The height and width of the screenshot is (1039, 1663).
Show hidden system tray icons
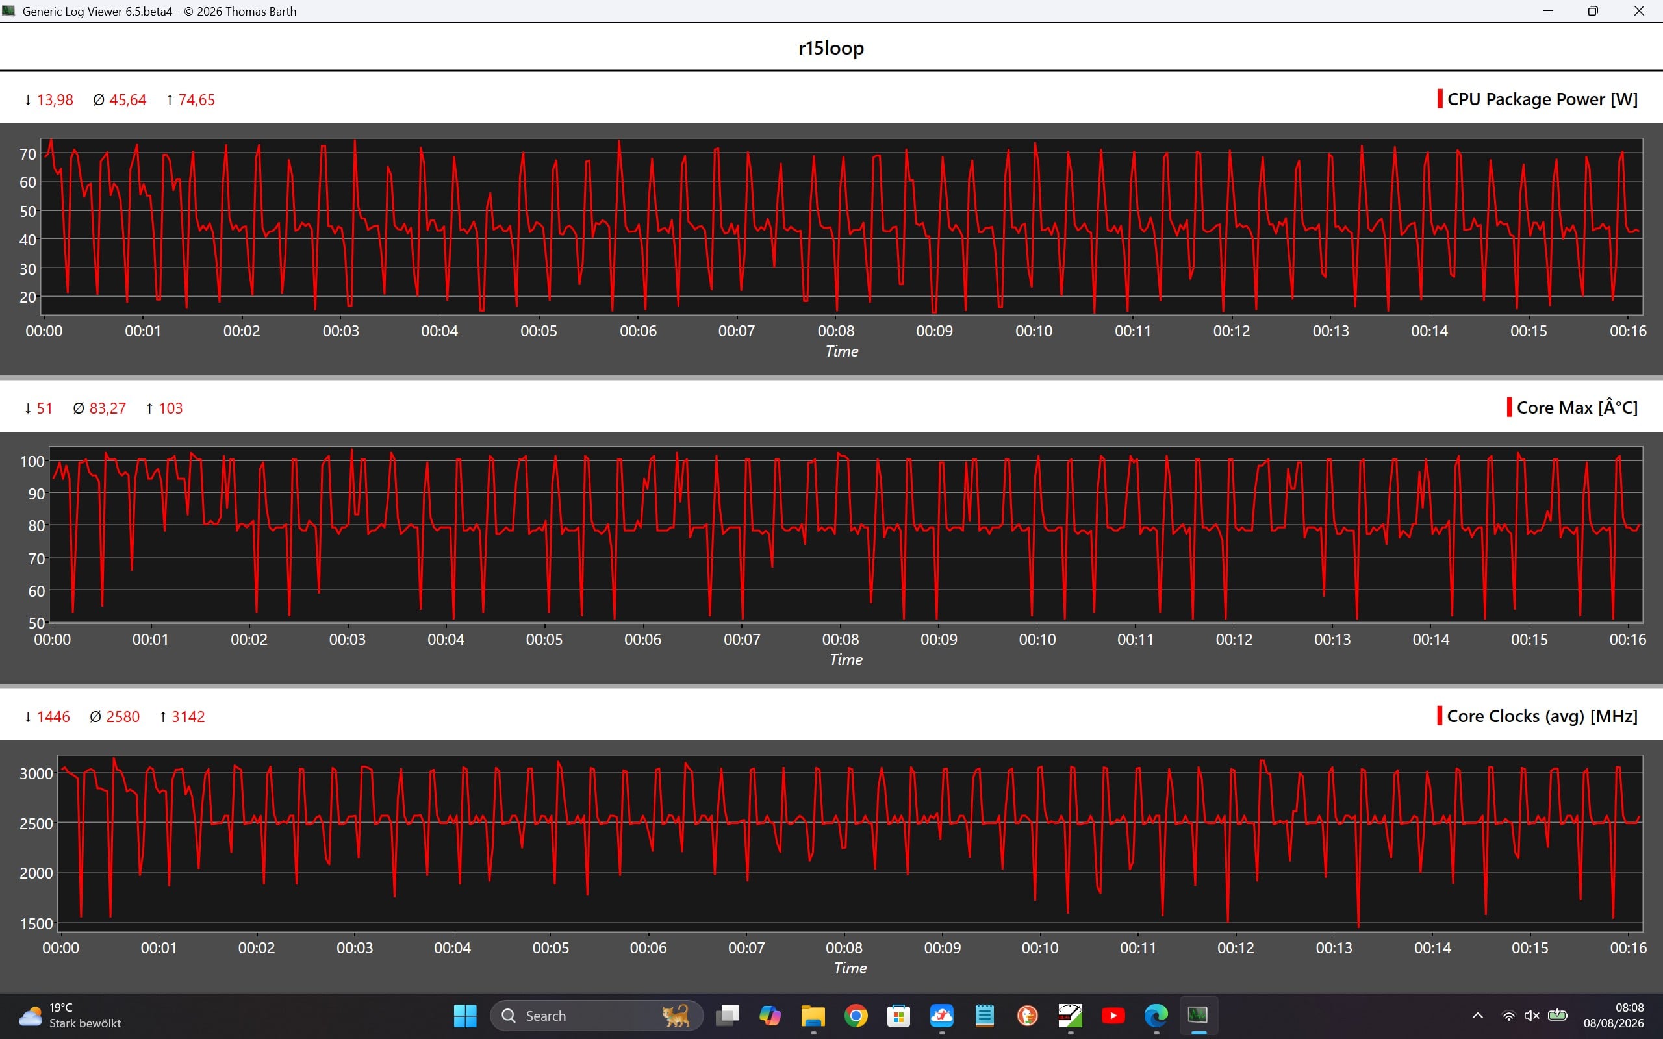[1477, 1016]
